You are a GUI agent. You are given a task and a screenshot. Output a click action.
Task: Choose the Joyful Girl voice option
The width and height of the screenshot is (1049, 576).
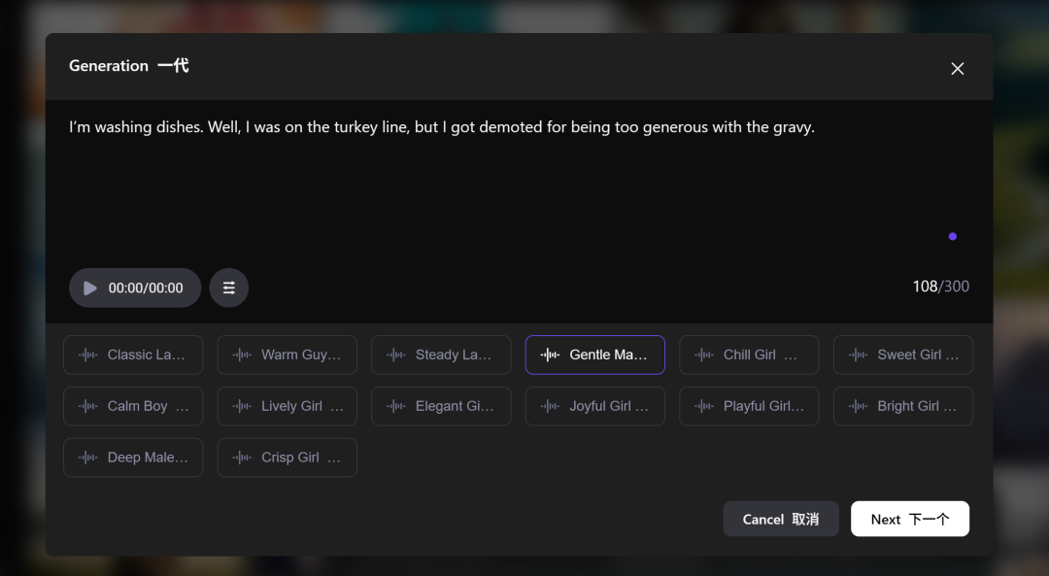[595, 406]
